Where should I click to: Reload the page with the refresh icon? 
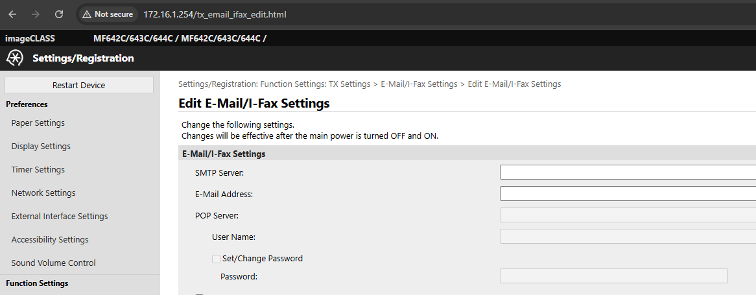click(59, 14)
